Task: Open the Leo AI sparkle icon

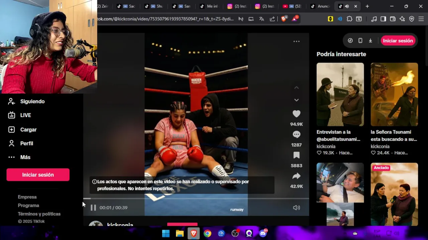Action: click(402, 19)
